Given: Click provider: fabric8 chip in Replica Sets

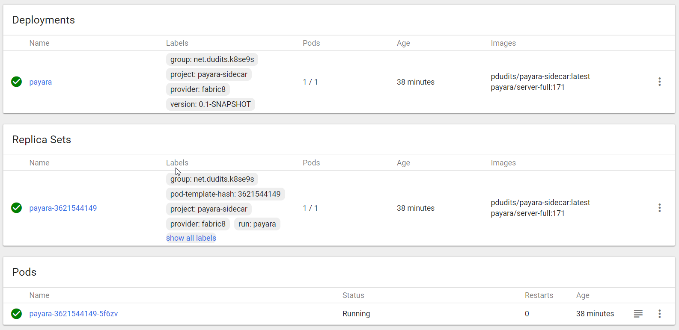Looking at the screenshot, I should pos(198,224).
